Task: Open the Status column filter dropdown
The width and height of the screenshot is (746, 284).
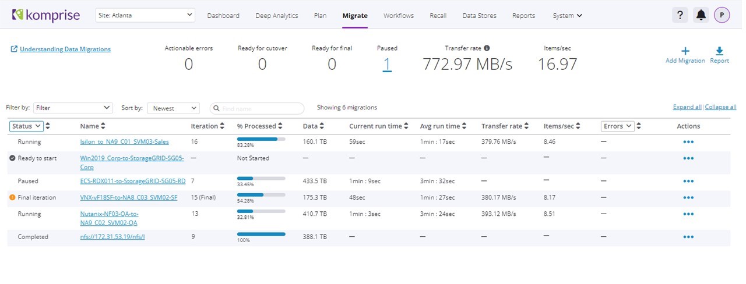Action: (x=26, y=126)
